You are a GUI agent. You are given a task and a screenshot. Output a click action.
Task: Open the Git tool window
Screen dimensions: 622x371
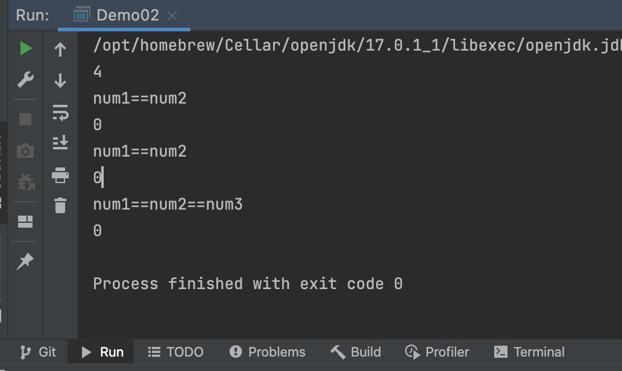(x=38, y=352)
